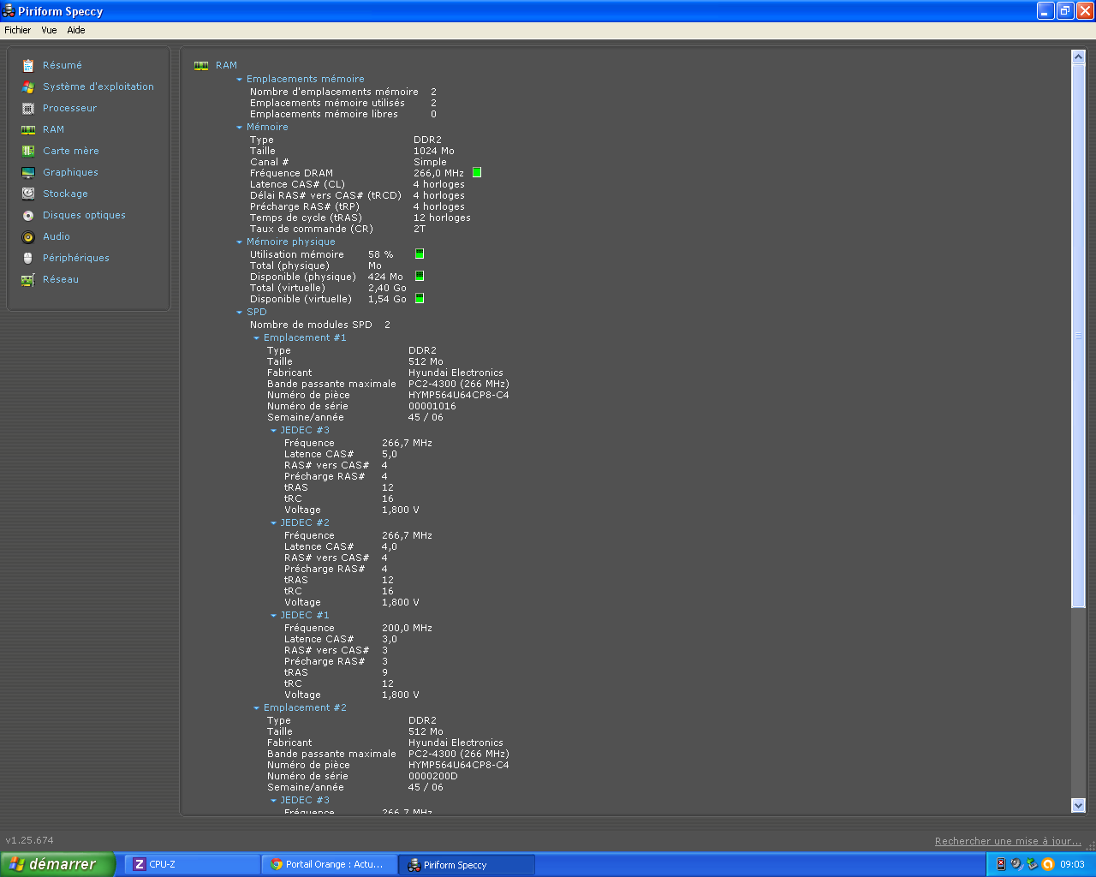Click the RAM header icon in main panel
This screenshot has width=1096, height=877.
click(x=201, y=65)
